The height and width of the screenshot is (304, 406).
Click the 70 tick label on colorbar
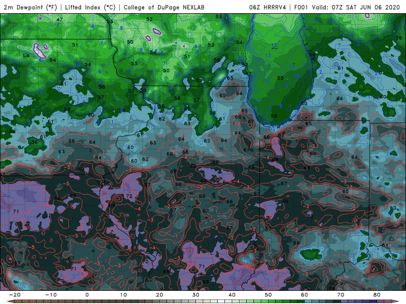tap(341, 295)
